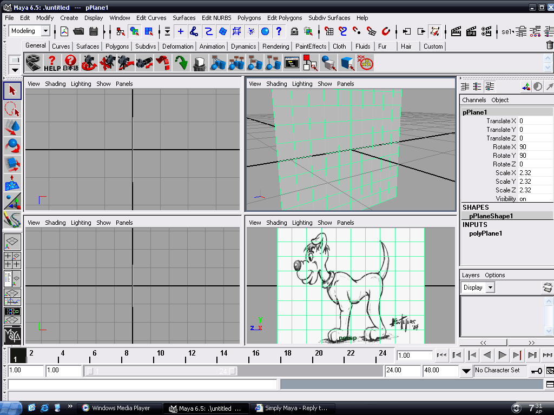This screenshot has width=554, height=415.
Task: Save the scene with floppy disk icon
Action: pyautogui.click(x=93, y=31)
